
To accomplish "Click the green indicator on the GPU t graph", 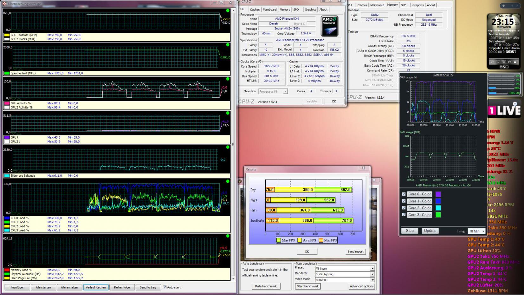I will coord(228,113).
